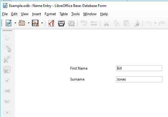Click the Surname field containing Jones
This screenshot has height=117, width=168.
pyautogui.click(x=139, y=79)
